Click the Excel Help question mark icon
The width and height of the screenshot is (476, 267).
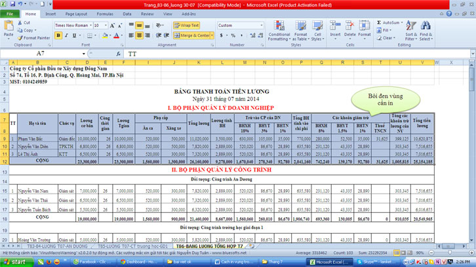[x=449, y=14]
